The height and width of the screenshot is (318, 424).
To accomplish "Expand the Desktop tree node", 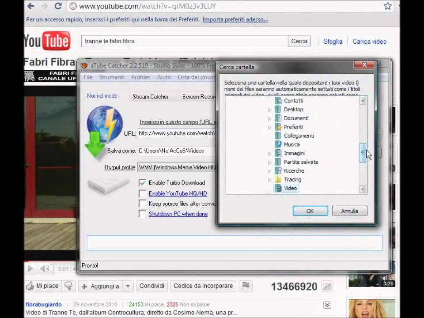I will 269,110.
